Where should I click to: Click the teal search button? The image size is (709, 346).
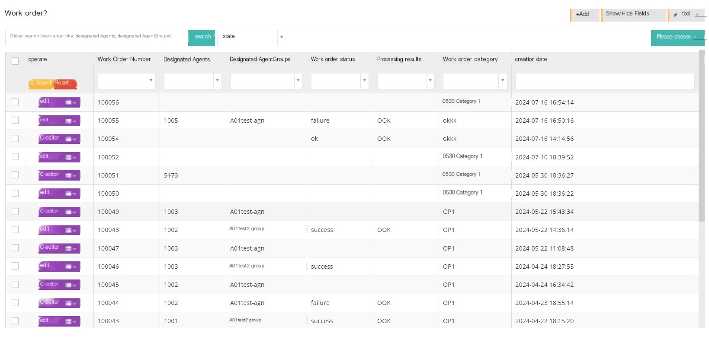202,38
